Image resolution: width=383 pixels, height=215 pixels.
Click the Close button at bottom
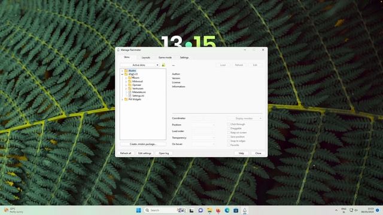[258, 153]
